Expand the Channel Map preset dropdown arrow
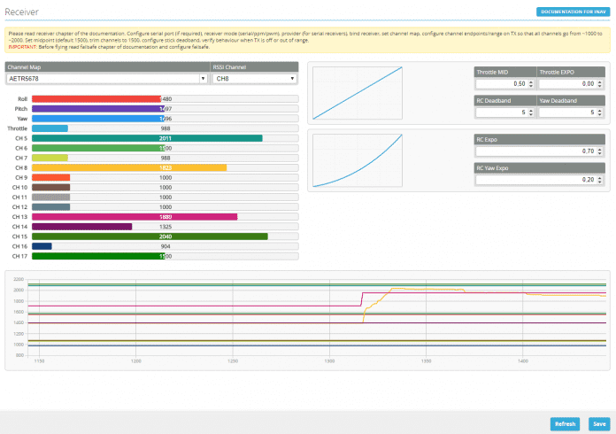The image size is (616, 434). click(204, 78)
